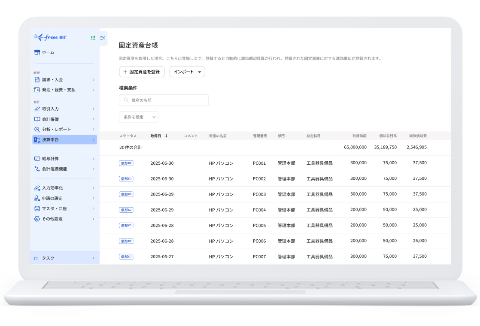Click the 取得価額 column header
Screen dimensions: 480x326
coord(359,136)
